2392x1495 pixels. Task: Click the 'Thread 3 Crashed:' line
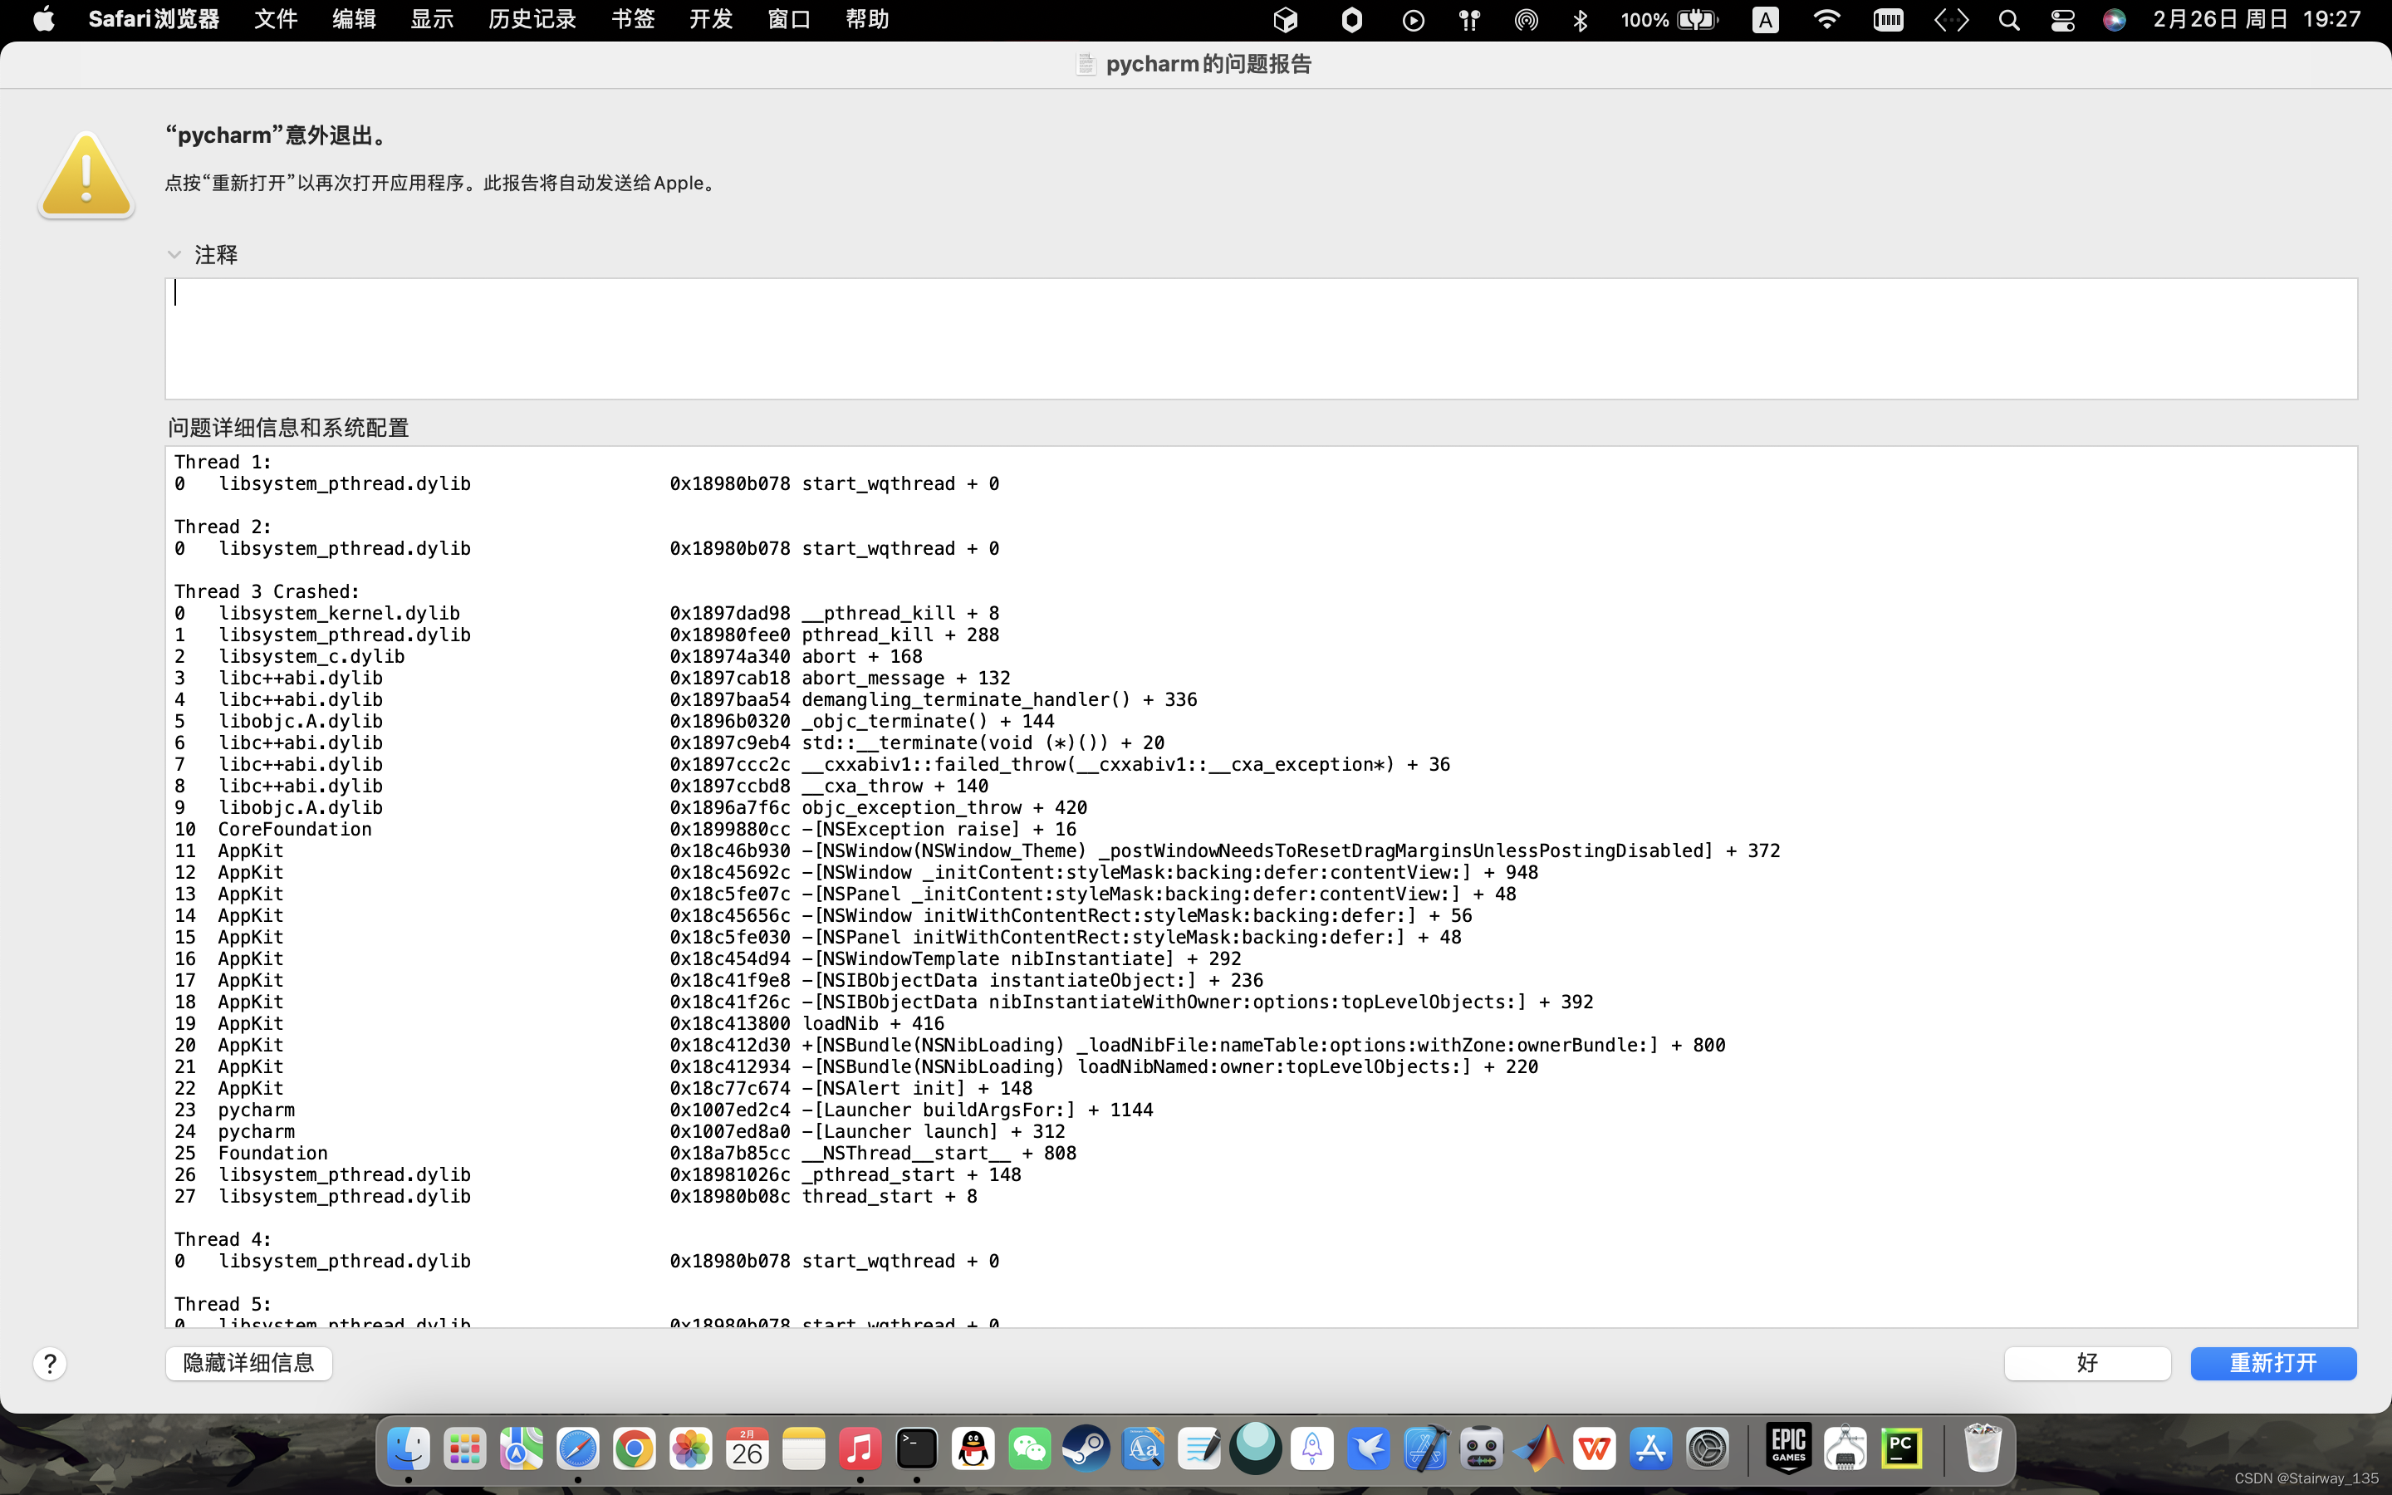click(267, 591)
